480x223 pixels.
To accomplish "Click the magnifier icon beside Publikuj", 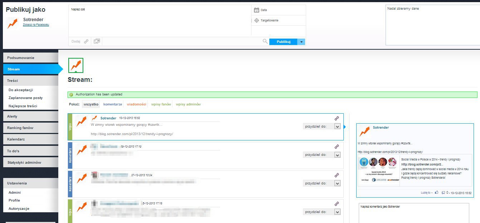I will click(265, 41).
